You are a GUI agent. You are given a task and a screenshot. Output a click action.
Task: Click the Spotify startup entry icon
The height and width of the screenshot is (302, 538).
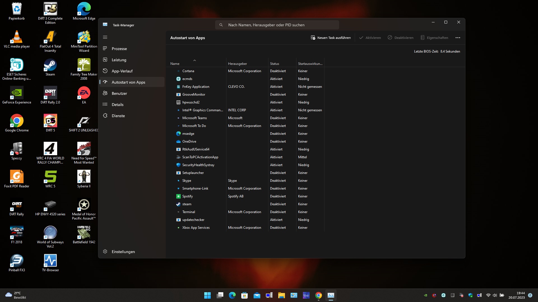(178, 196)
